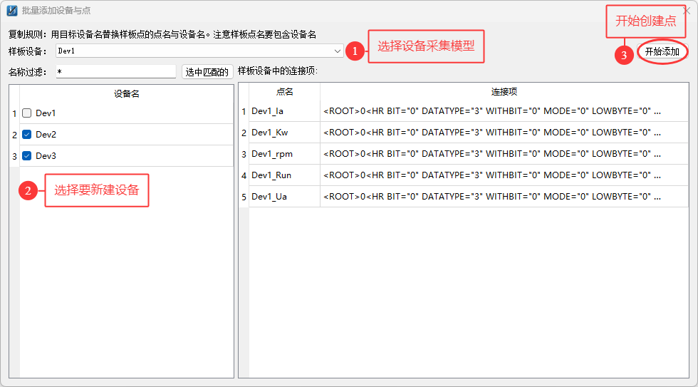
Task: Click the connection string of Dev1_Kw row
Action: coord(504,133)
